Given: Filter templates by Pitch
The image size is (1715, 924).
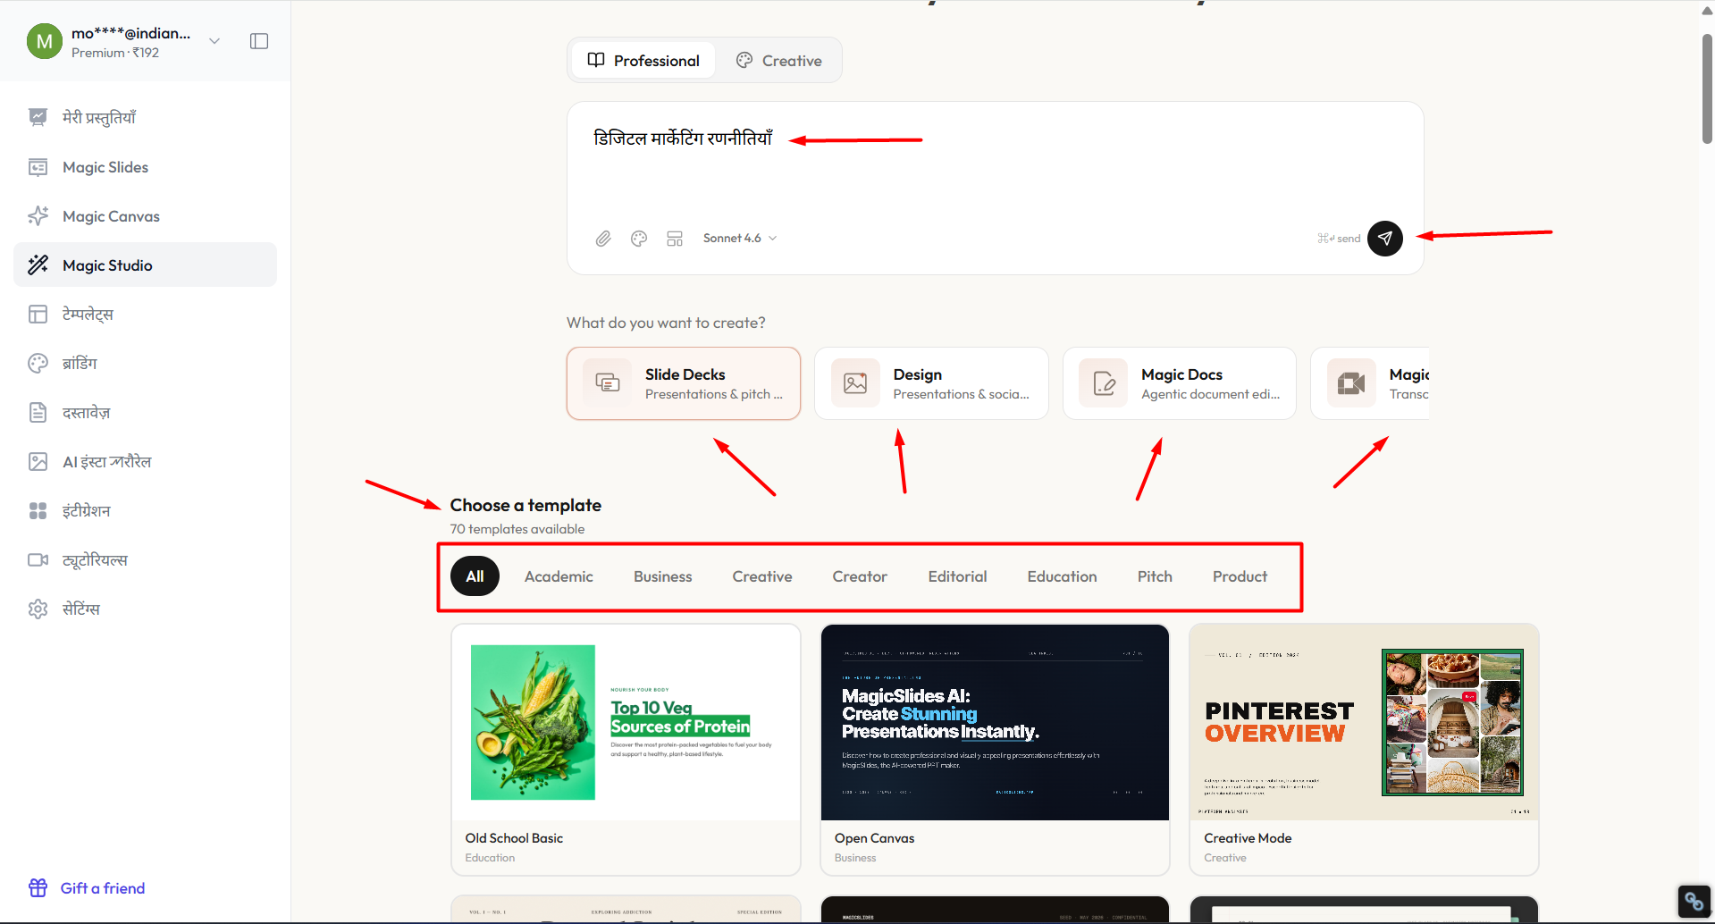Looking at the screenshot, I should 1155,576.
